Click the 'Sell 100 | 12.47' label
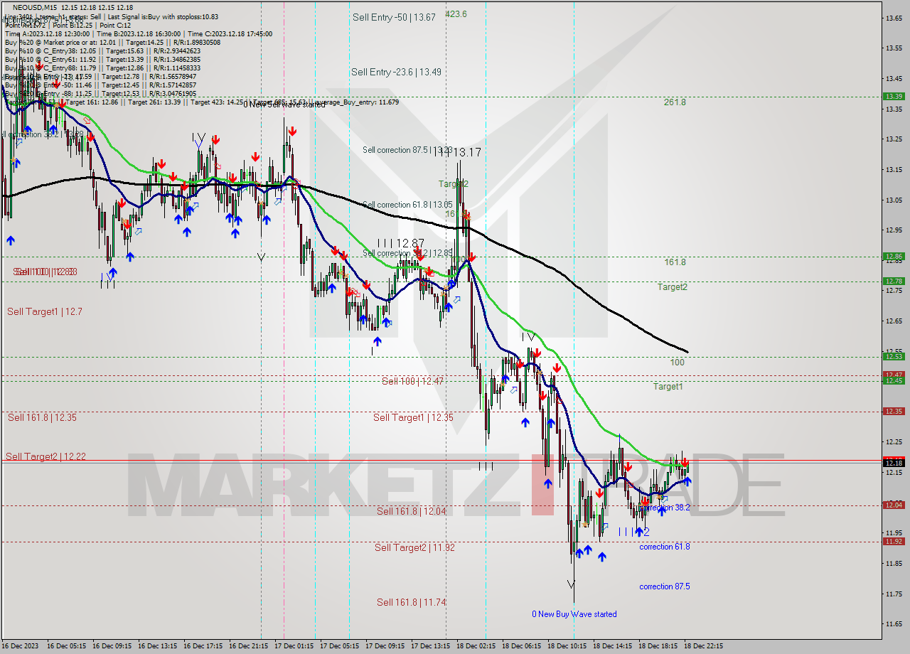This screenshot has height=654, width=910. [412, 381]
